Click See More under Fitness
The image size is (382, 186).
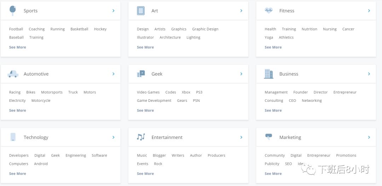pyautogui.click(x=273, y=47)
